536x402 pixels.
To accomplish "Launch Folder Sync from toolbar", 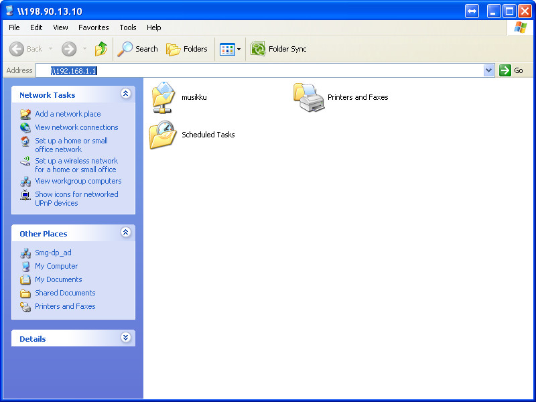I will coord(278,49).
